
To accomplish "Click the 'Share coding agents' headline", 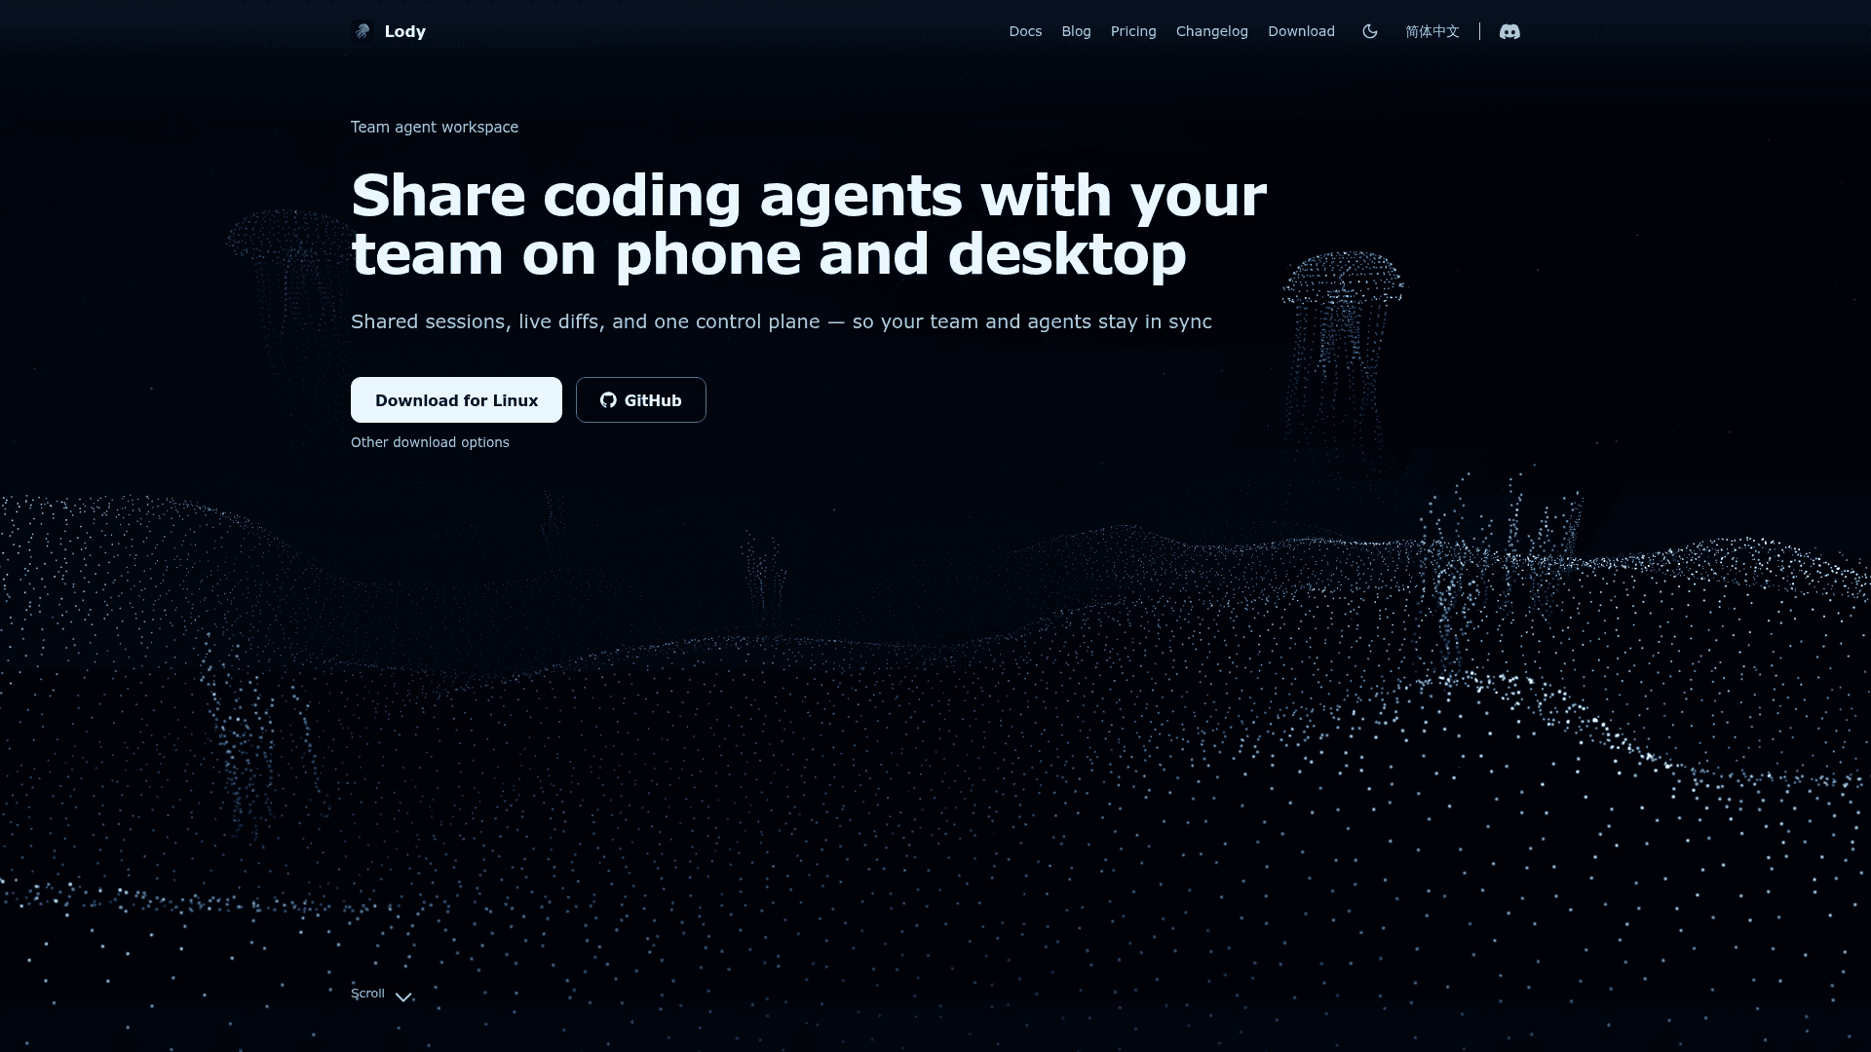I will coord(809,225).
